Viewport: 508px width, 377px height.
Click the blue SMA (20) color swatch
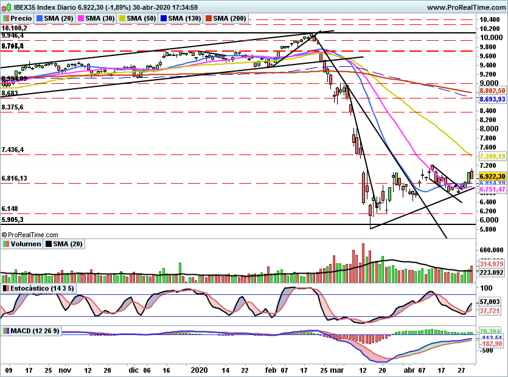[x=40, y=18]
